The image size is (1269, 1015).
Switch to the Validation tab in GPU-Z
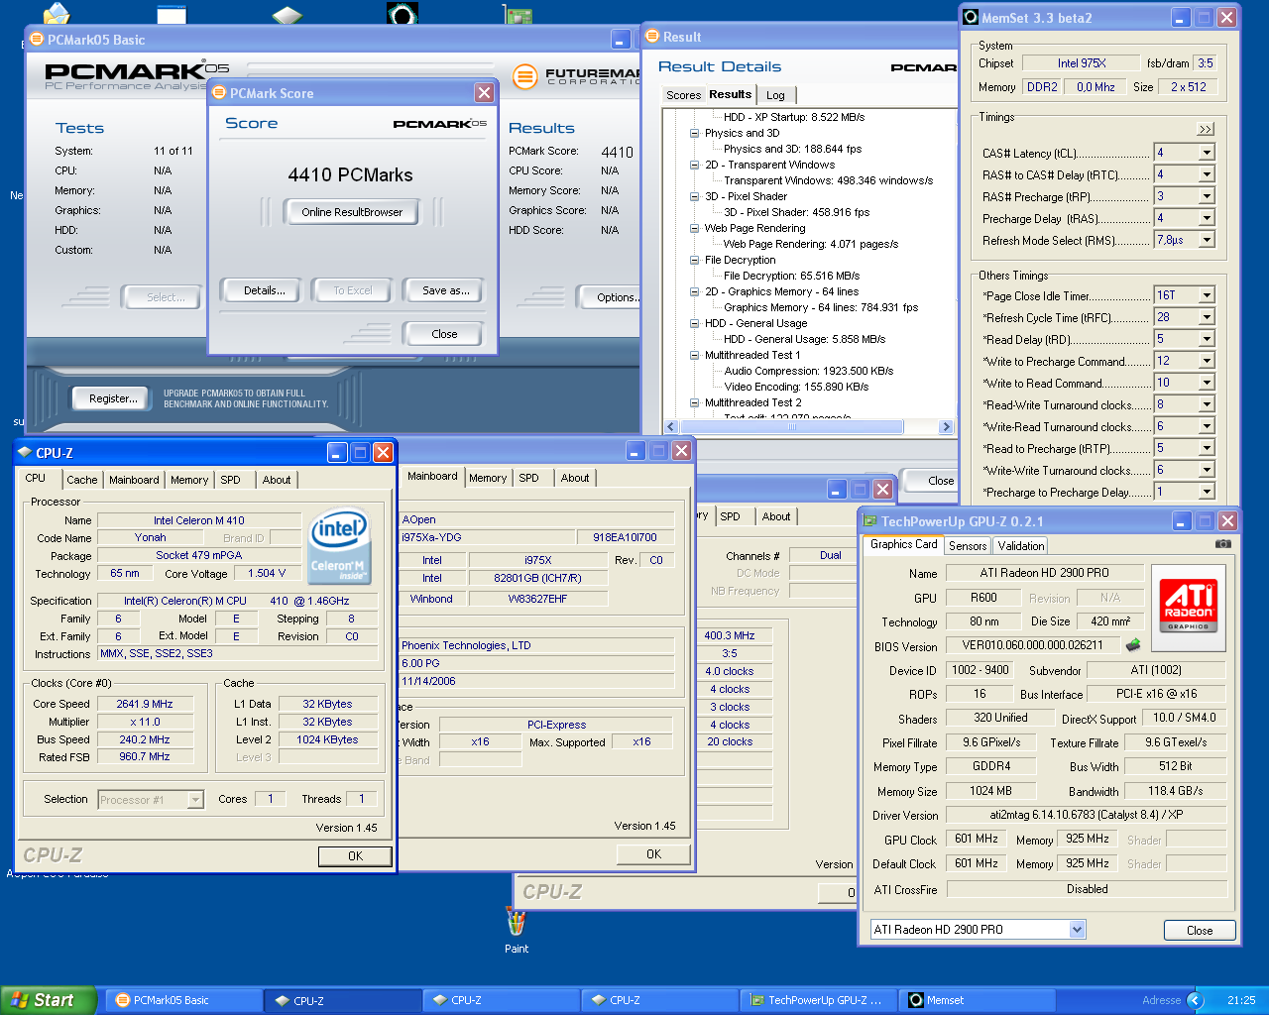click(x=1021, y=546)
